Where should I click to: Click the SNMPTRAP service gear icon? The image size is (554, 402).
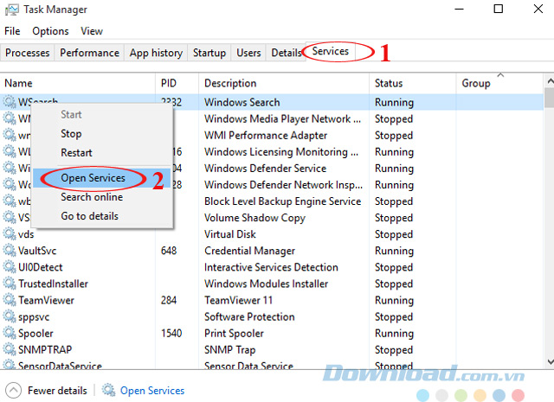10,349
